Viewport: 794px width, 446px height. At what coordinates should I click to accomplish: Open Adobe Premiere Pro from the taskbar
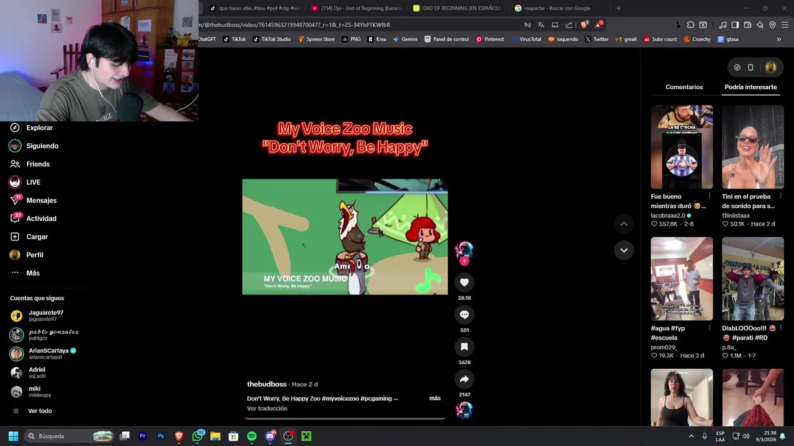[x=143, y=436]
